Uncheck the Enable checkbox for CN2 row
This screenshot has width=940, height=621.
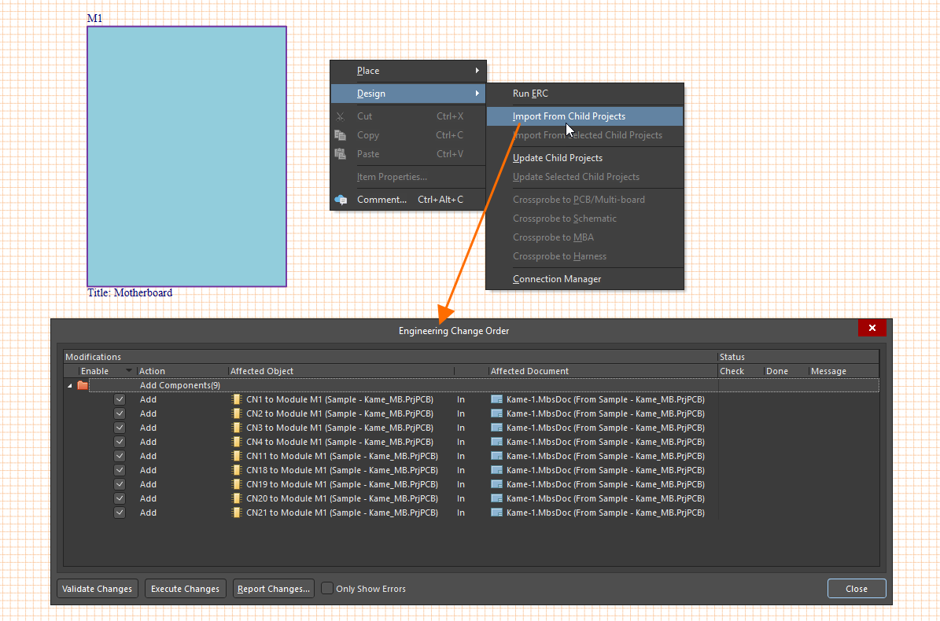(x=120, y=413)
